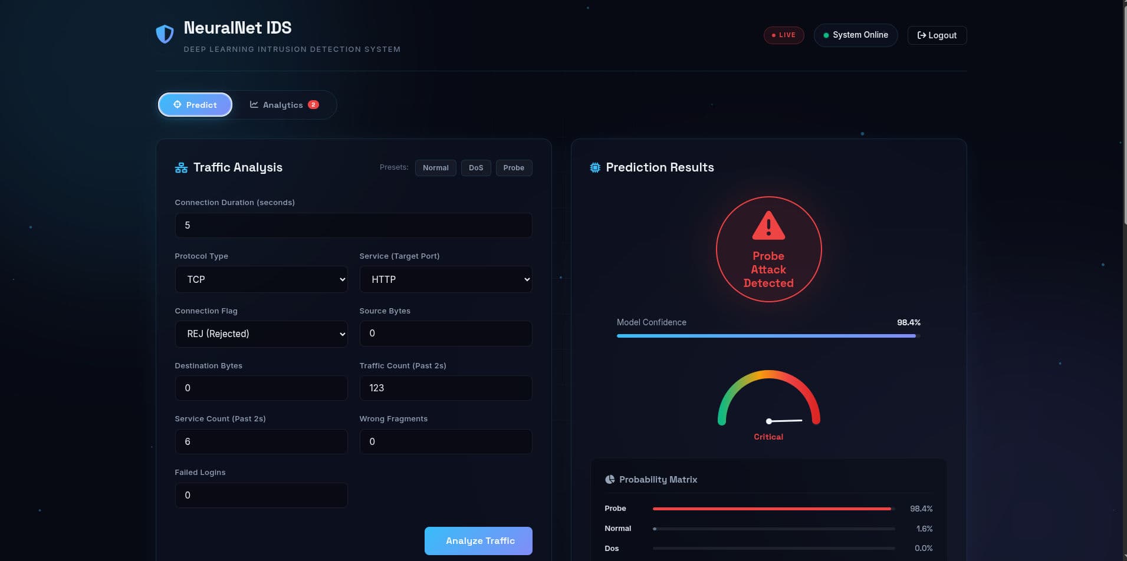The width and height of the screenshot is (1127, 561).
Task: Click the crosshair icon on the Predict tab
Action: click(x=178, y=104)
